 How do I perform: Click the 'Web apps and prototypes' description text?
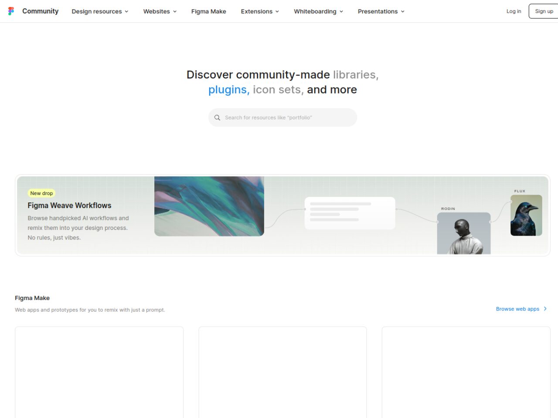(x=90, y=310)
